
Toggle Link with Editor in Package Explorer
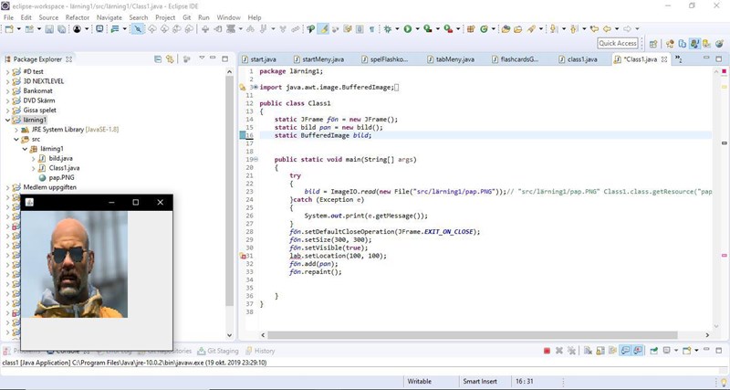[x=169, y=59]
